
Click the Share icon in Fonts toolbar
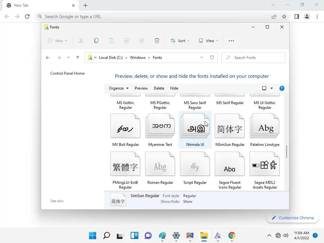pos(142,41)
